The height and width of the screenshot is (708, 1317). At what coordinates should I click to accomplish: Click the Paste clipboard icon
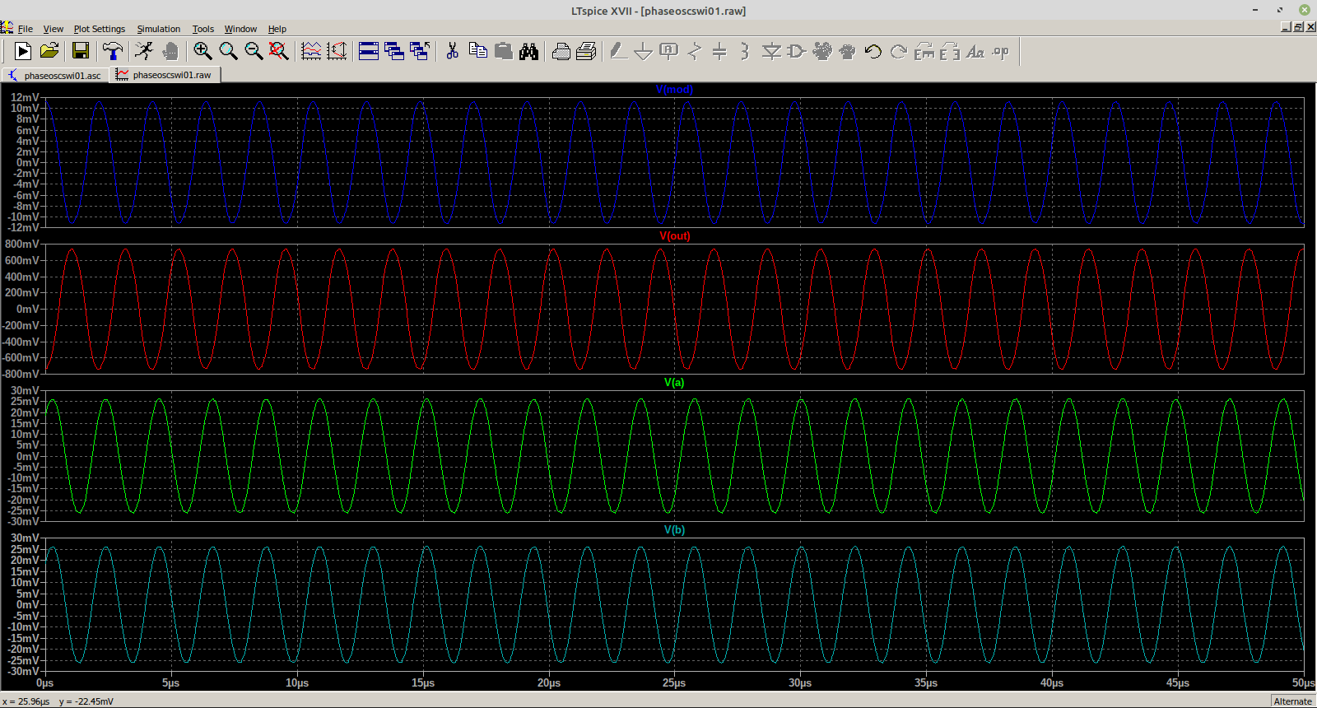504,51
